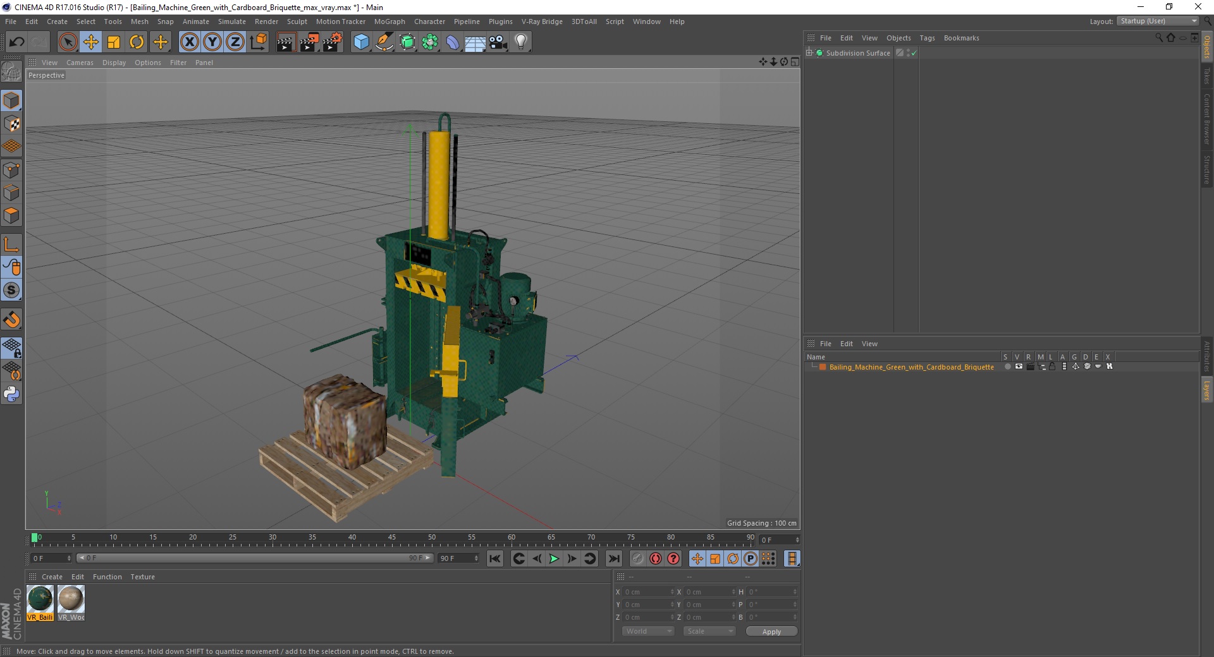Image resolution: width=1214 pixels, height=657 pixels.
Task: Activate the Move tool in top toolbar
Action: (x=91, y=42)
